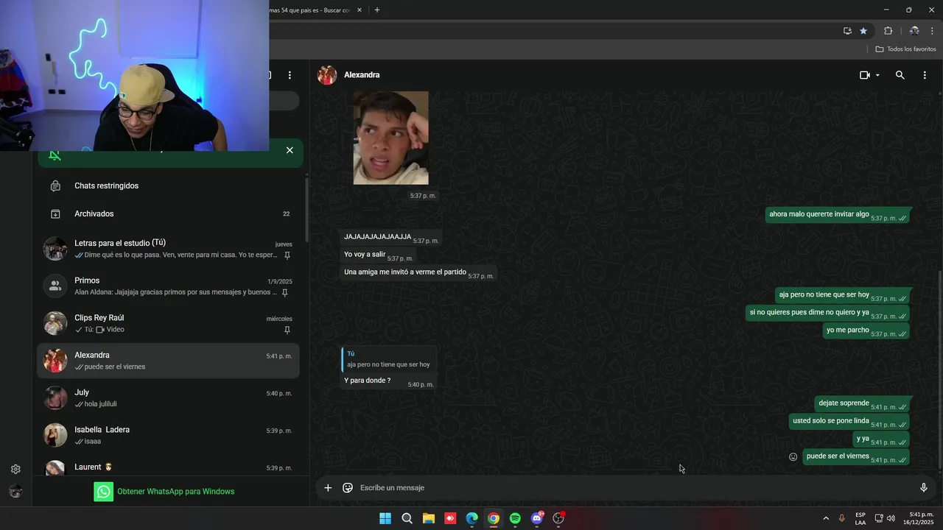Click the conversation scrollbar
This screenshot has width=943, height=530.
click(x=940, y=368)
